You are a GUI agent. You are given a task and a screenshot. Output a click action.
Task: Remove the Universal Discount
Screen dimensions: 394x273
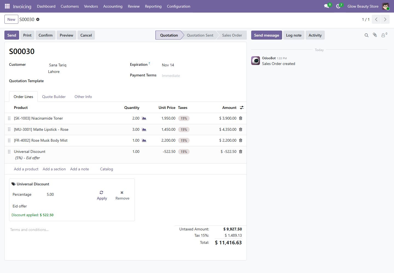tap(122, 195)
